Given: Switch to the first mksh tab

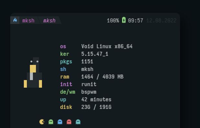Looking at the screenshot, I should pyautogui.click(x=28, y=20).
